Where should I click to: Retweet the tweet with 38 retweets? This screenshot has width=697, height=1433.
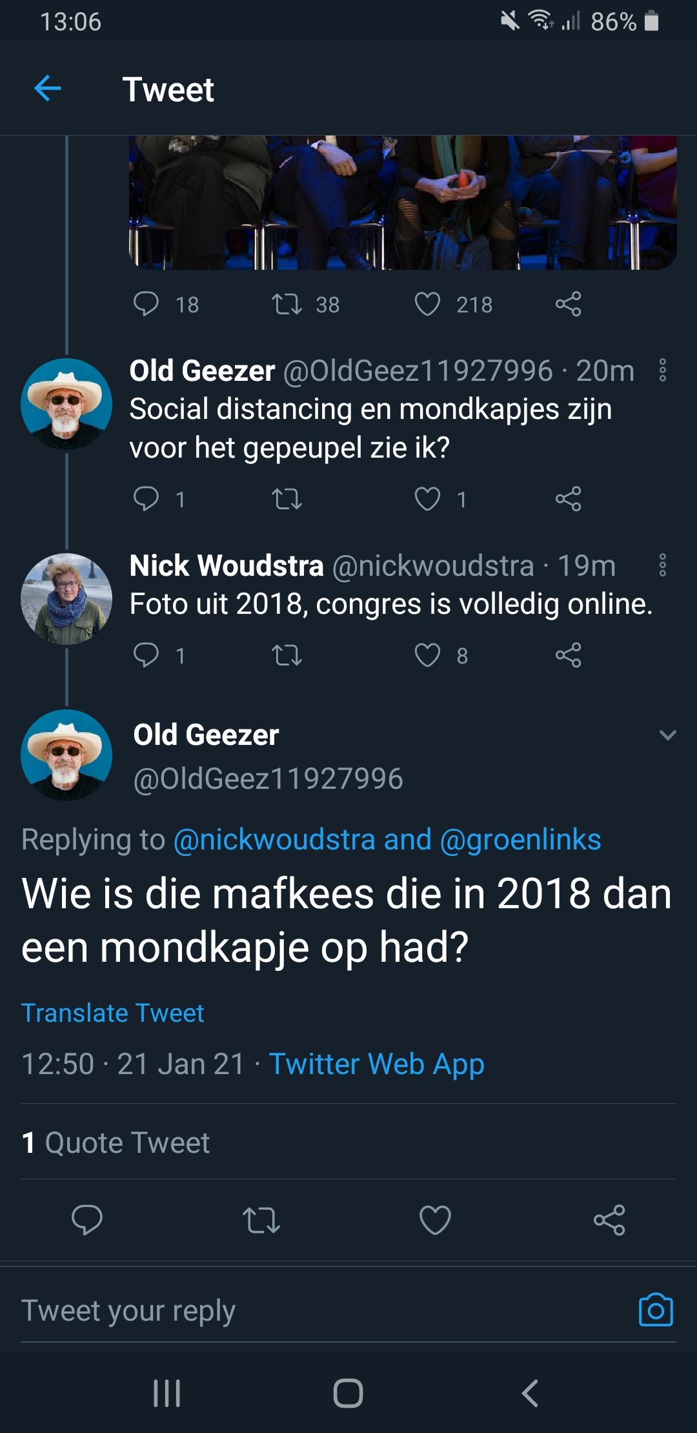coord(287,304)
